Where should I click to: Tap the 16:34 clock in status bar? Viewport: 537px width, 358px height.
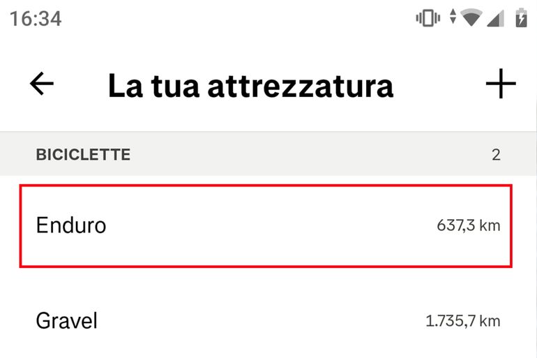tap(36, 19)
